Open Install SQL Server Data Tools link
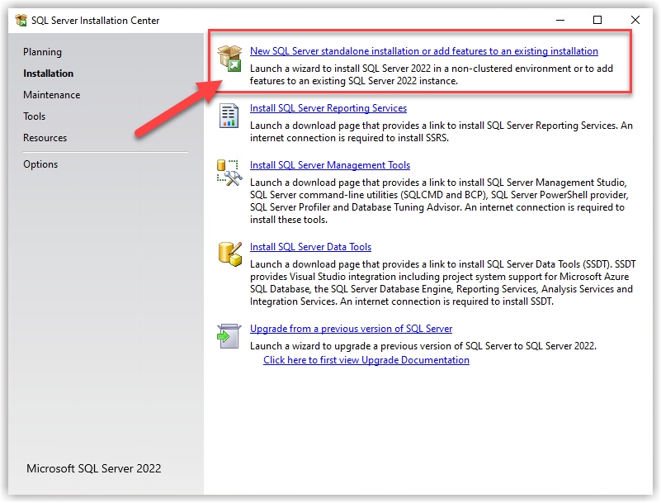The image size is (661, 503). click(x=310, y=247)
